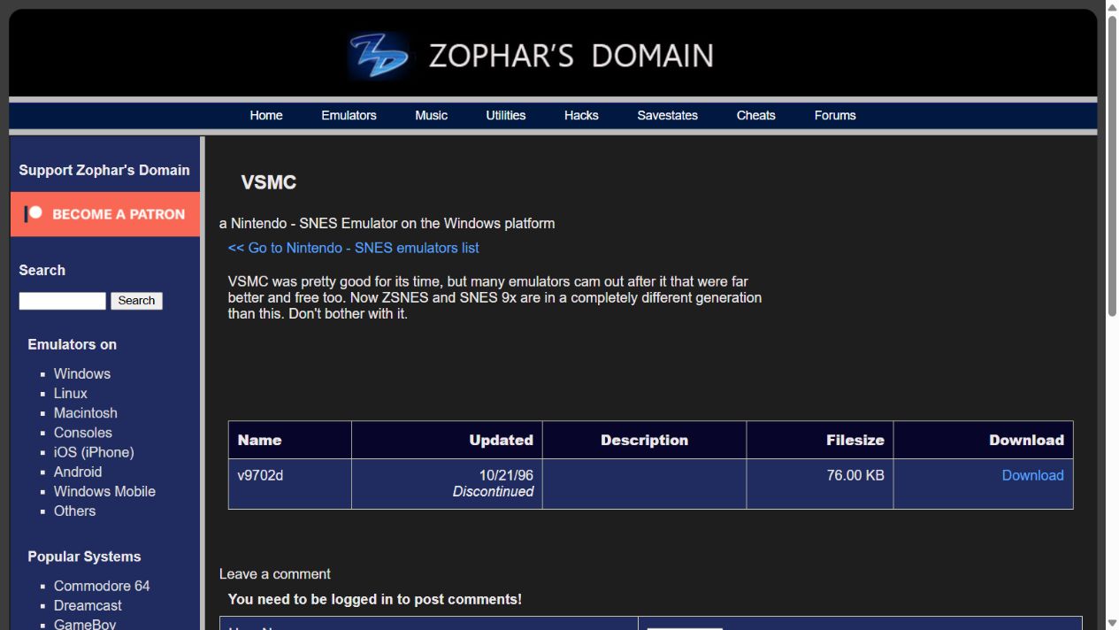Visit the Forums page

pos(835,115)
